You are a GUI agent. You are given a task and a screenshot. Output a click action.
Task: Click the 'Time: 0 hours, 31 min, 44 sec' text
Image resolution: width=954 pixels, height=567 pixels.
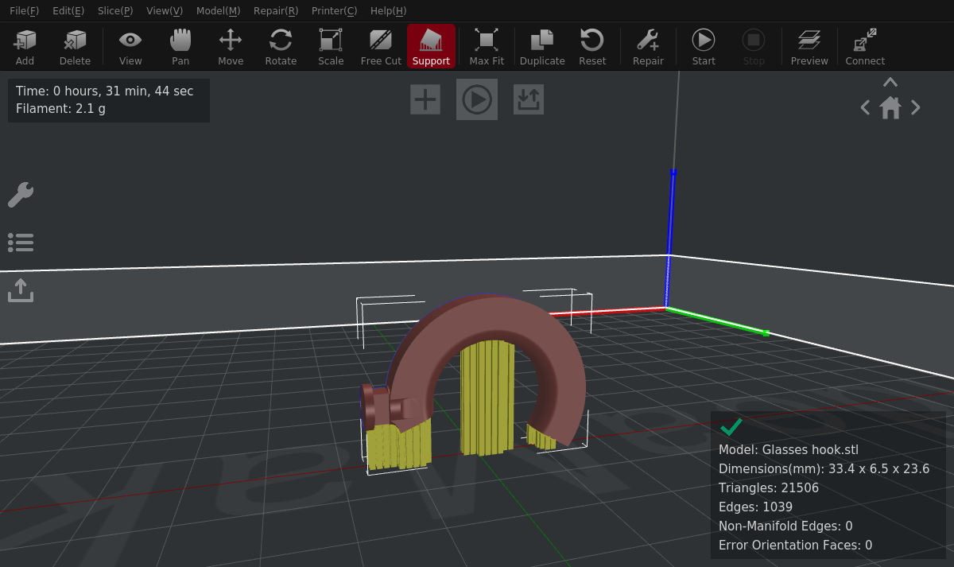[105, 91]
